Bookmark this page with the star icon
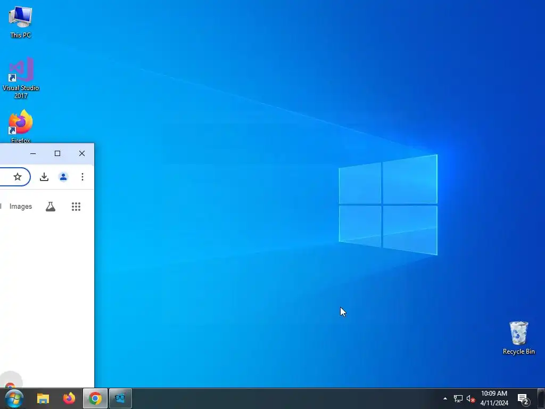 (18, 177)
